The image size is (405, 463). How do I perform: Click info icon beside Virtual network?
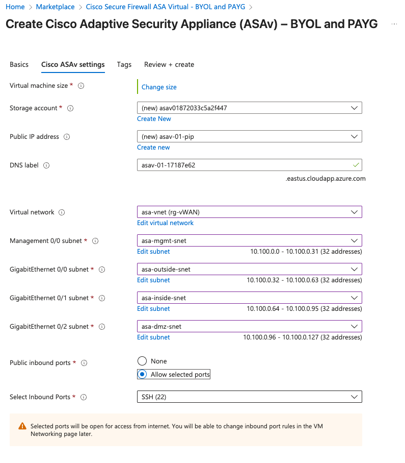(62, 212)
